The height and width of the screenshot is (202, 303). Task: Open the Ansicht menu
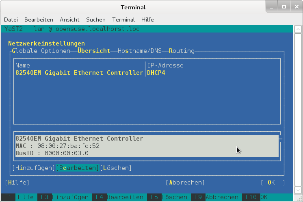(69, 20)
